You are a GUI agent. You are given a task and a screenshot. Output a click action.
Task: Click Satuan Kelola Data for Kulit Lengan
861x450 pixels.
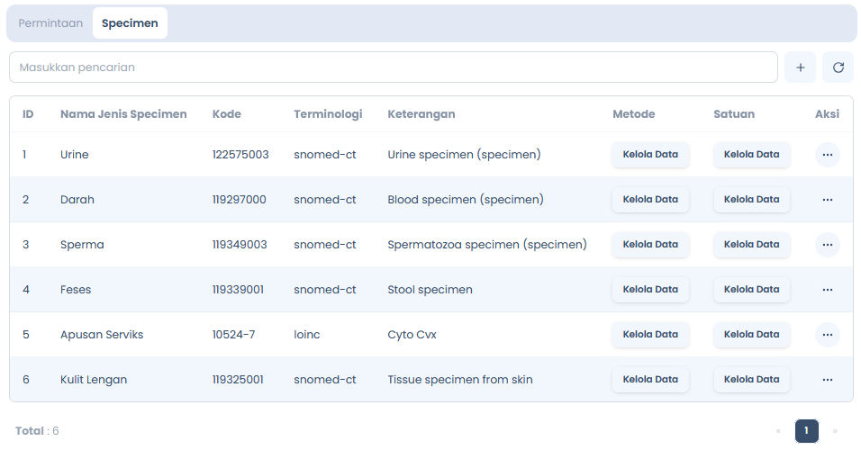[x=752, y=380]
